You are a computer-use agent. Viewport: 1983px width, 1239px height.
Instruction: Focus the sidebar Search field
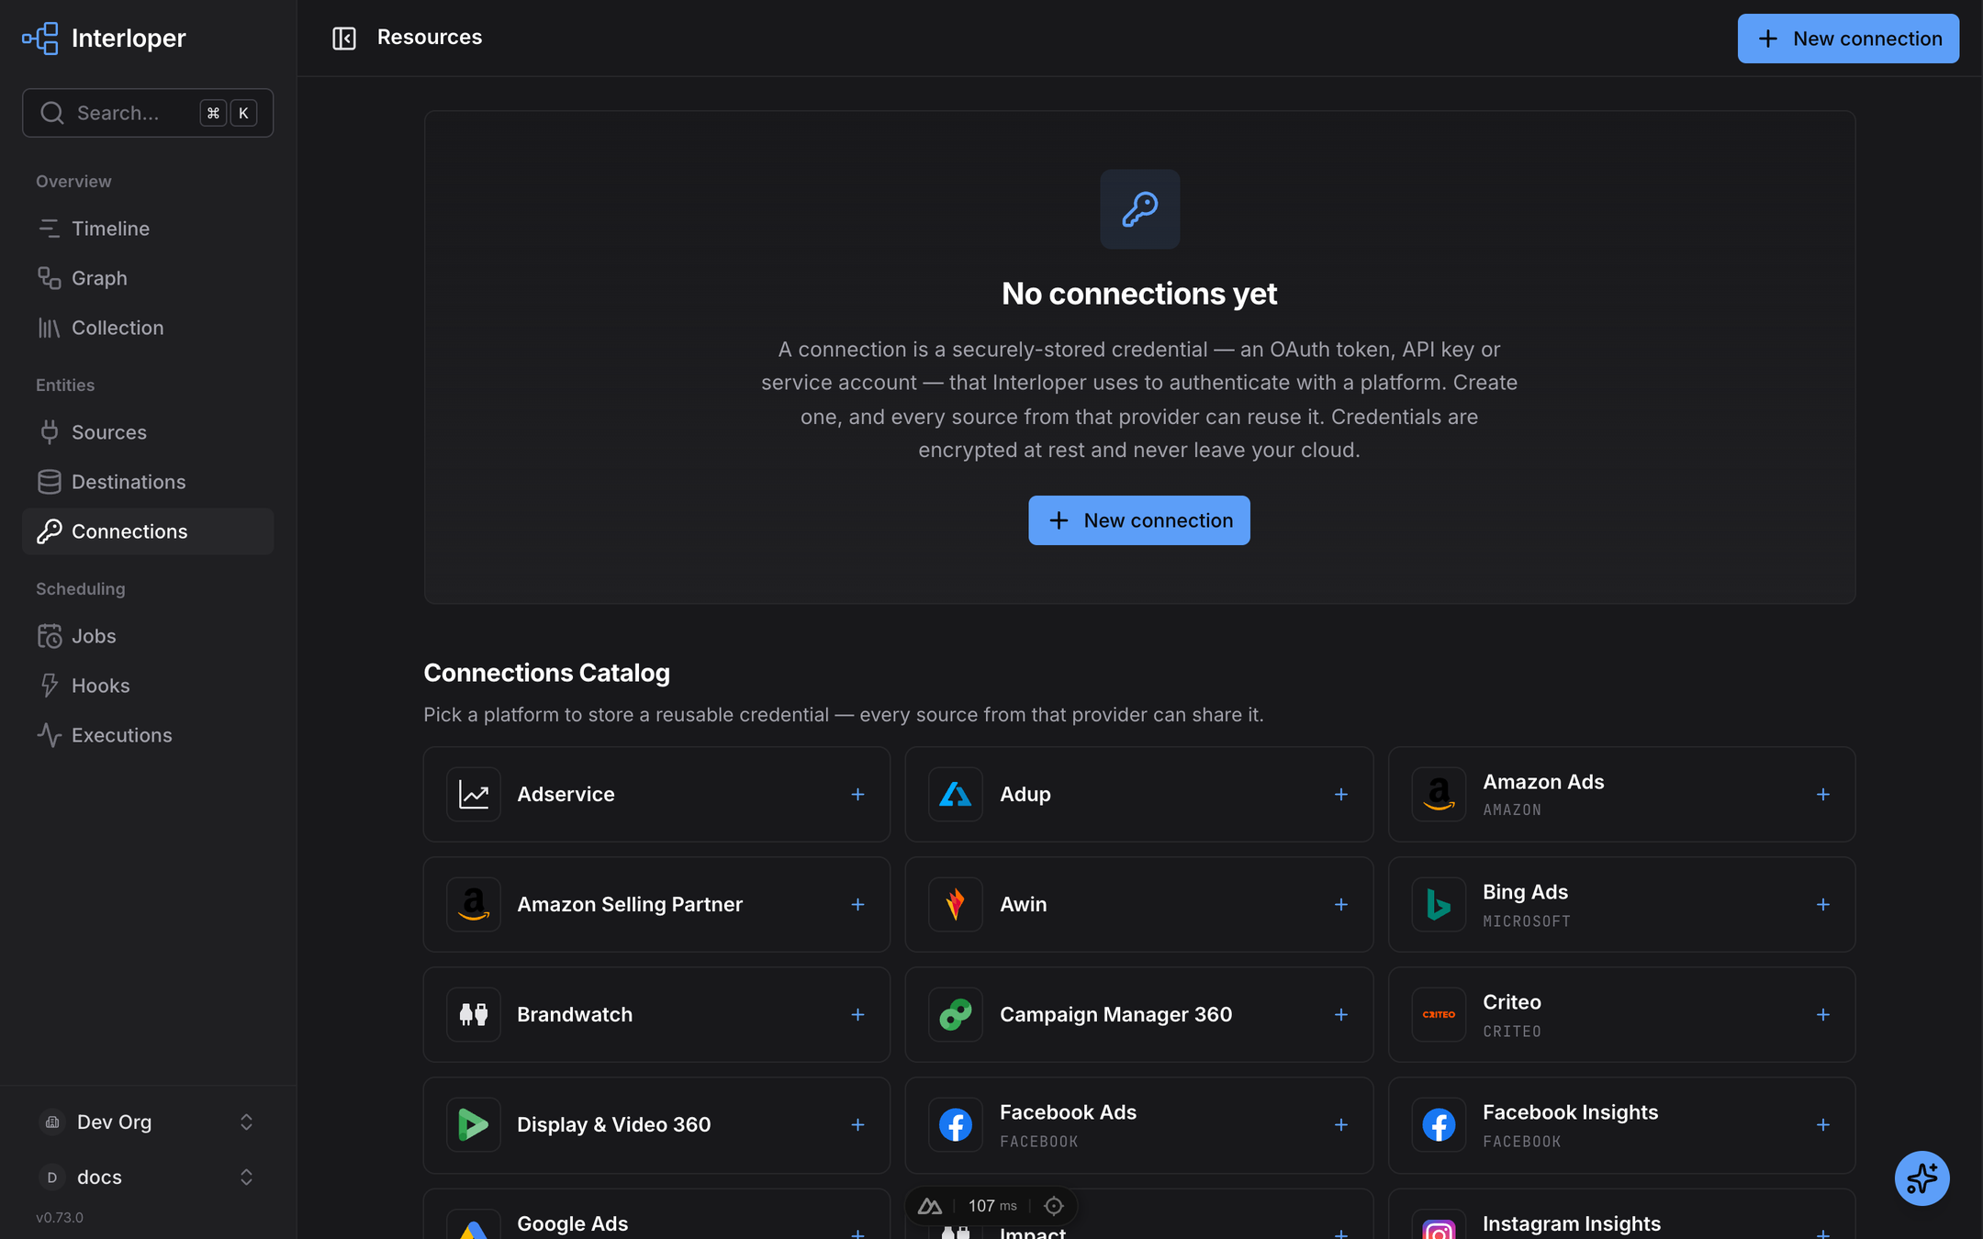tap(148, 113)
